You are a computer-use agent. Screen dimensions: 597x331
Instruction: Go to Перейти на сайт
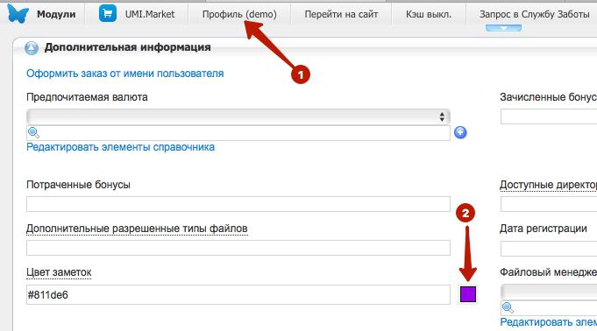(341, 14)
